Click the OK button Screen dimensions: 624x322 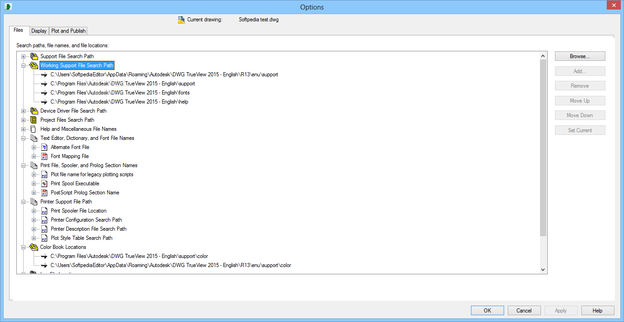click(x=487, y=311)
